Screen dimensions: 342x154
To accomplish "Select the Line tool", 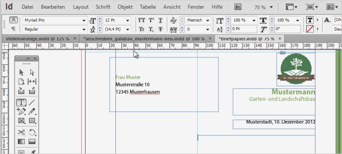I will 32,102.
